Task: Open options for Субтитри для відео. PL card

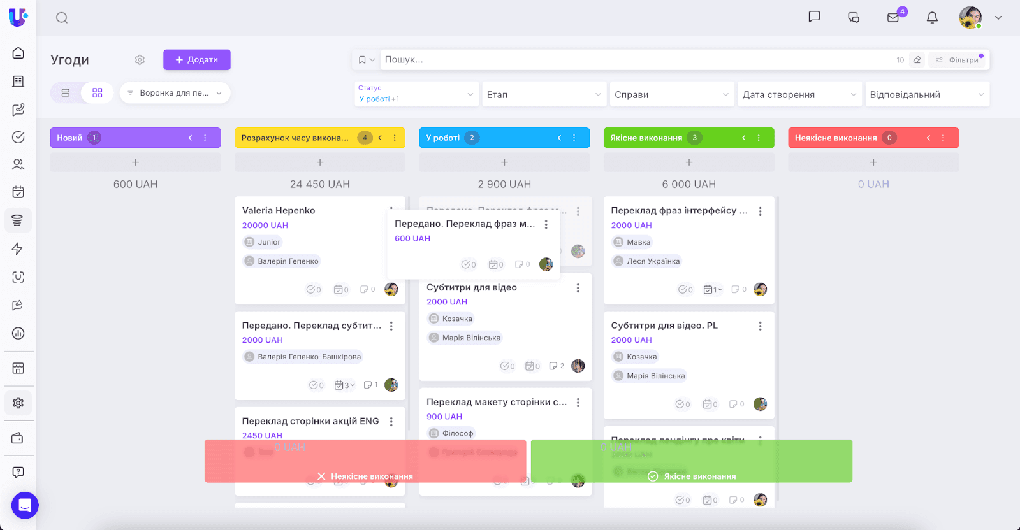Action: click(761, 326)
